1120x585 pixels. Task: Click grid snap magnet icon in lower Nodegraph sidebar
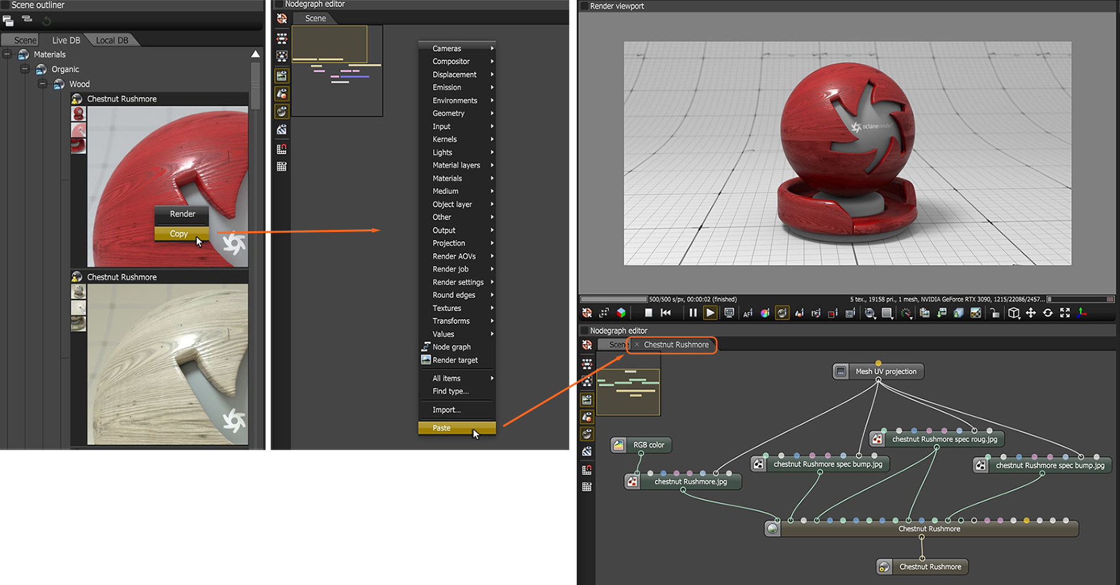tap(587, 469)
